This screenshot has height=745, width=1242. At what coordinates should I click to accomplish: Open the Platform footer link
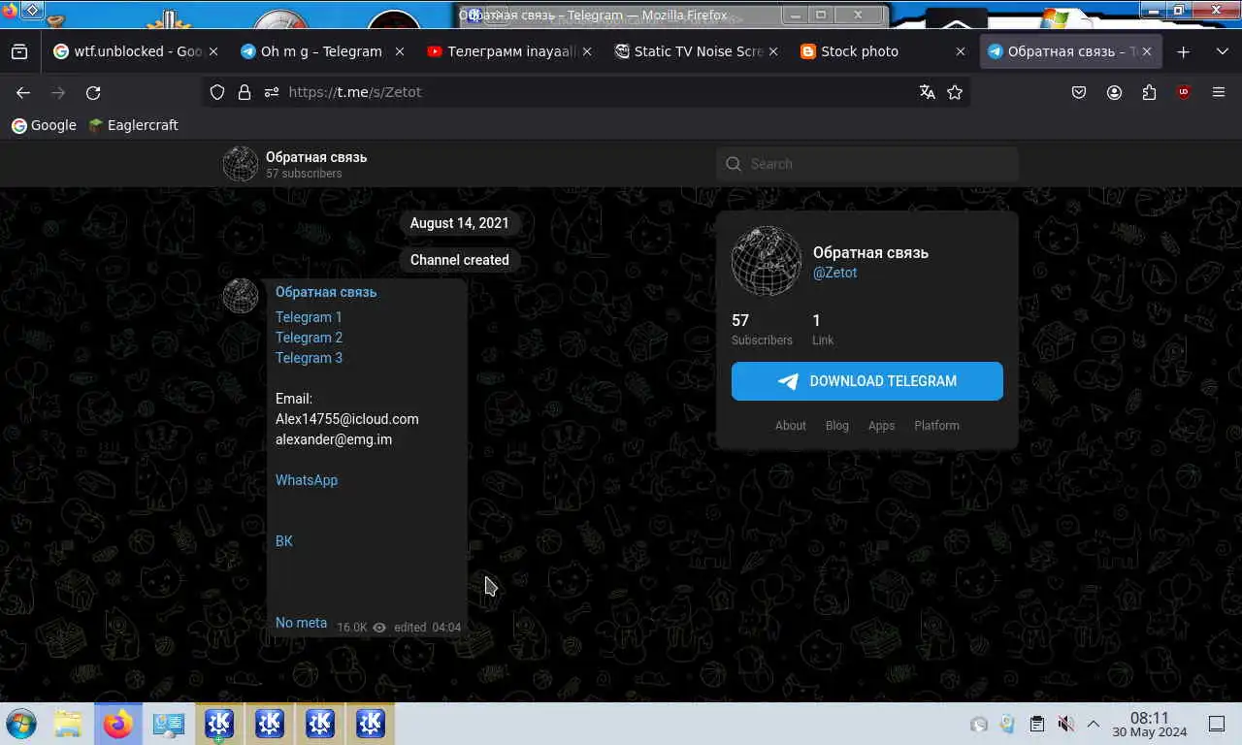(x=936, y=426)
